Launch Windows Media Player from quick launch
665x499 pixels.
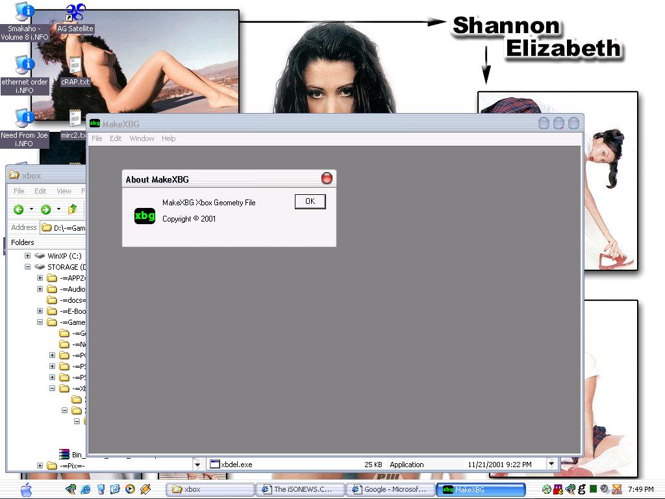pyautogui.click(x=130, y=489)
